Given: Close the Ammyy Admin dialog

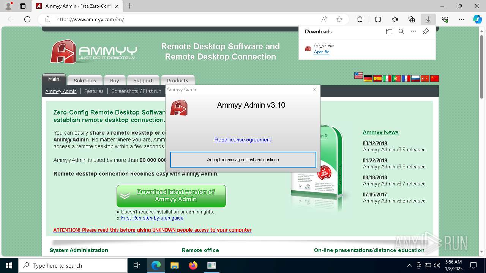Looking at the screenshot, I should 315,89.
